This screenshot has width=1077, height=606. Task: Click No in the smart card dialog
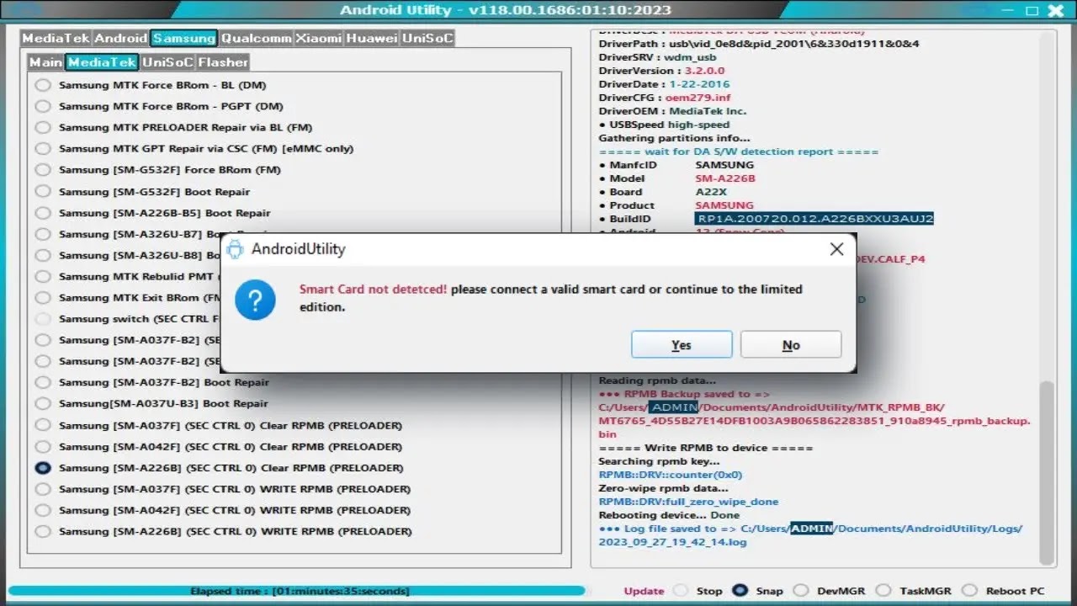point(791,344)
